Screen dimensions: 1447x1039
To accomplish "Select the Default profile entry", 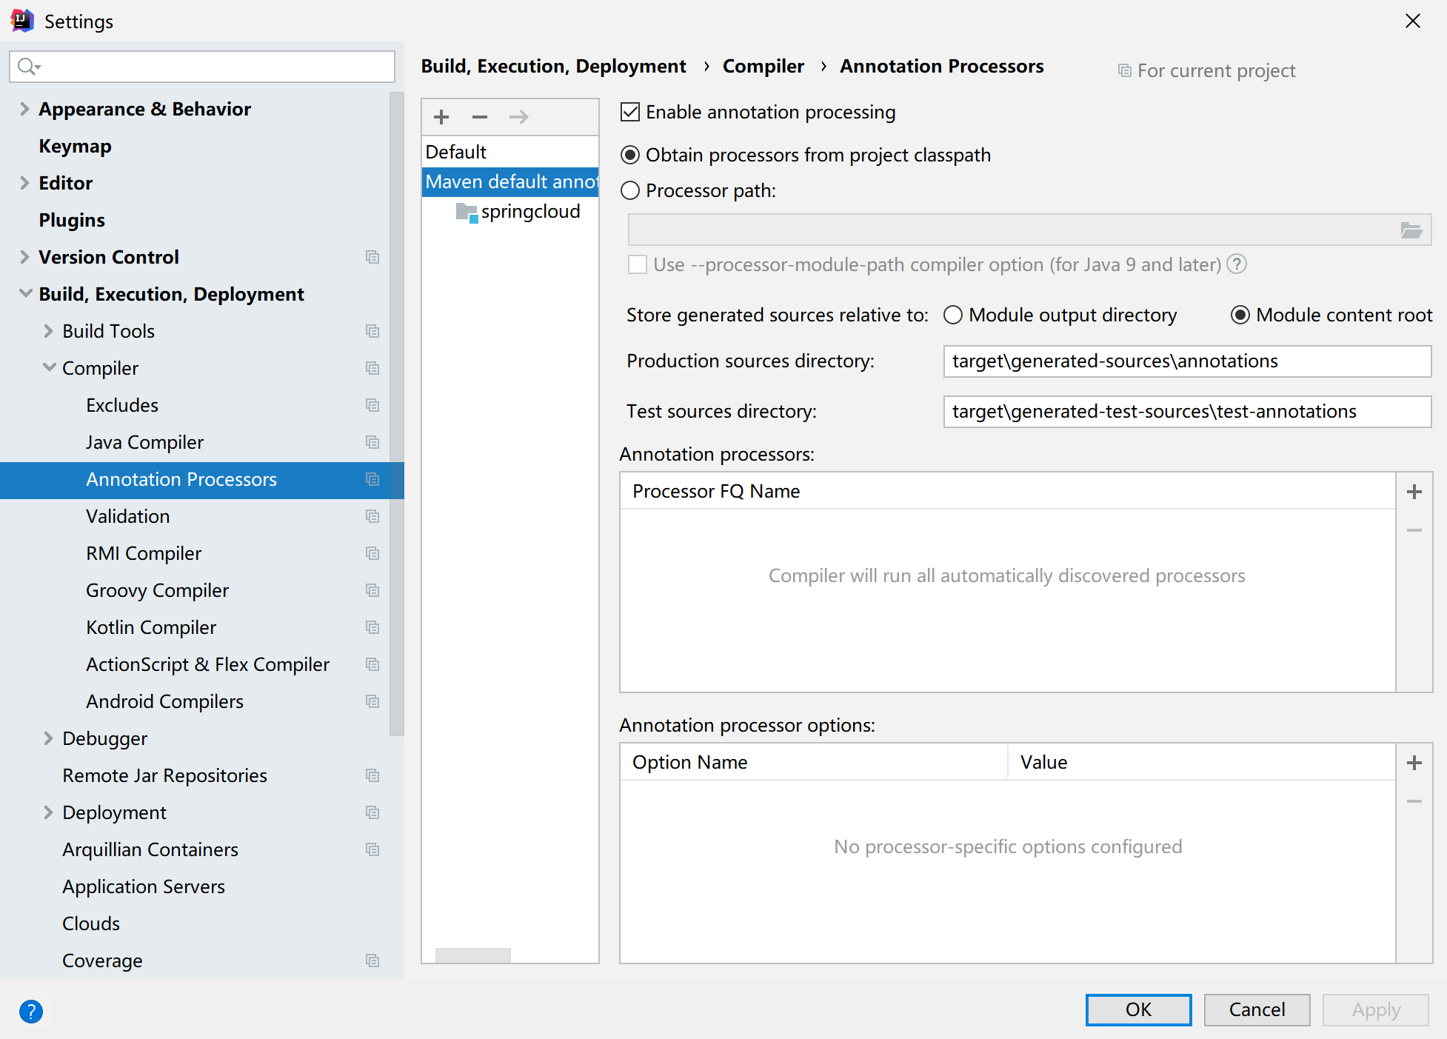I will [456, 152].
